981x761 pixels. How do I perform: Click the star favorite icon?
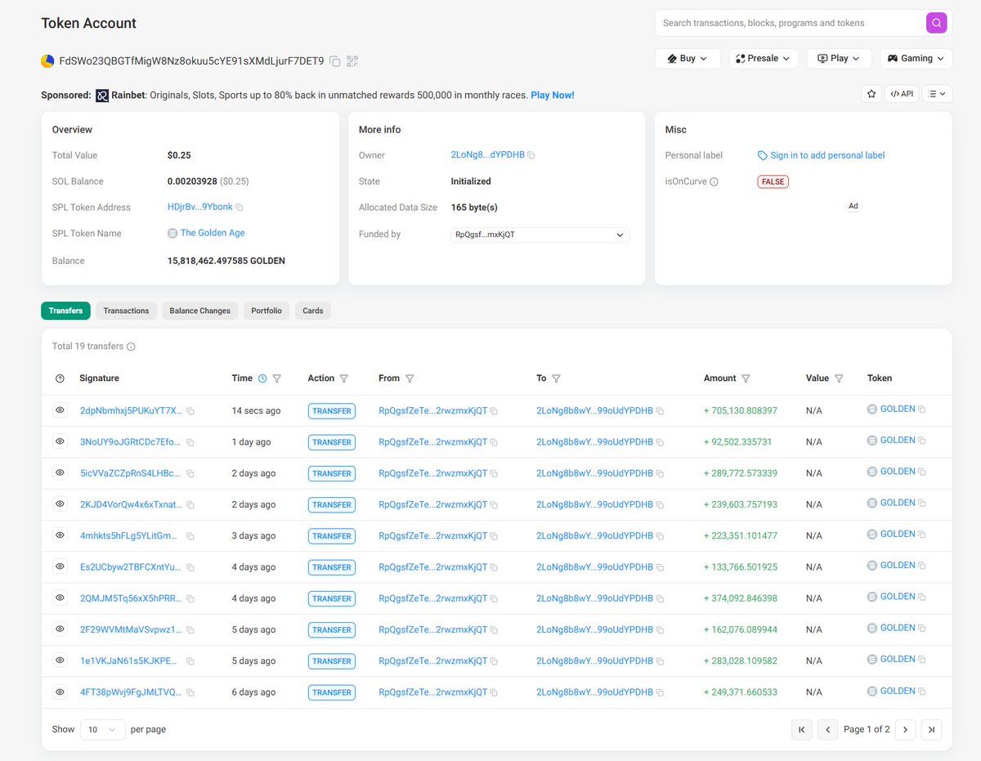871,94
